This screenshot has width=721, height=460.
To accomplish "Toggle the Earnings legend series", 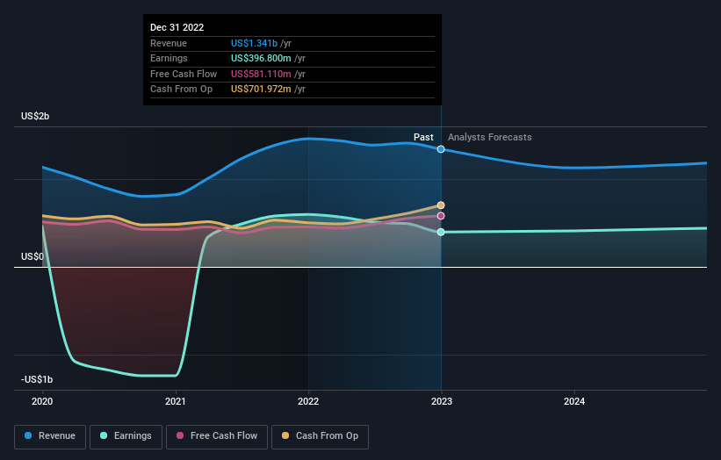I will pyautogui.click(x=126, y=436).
